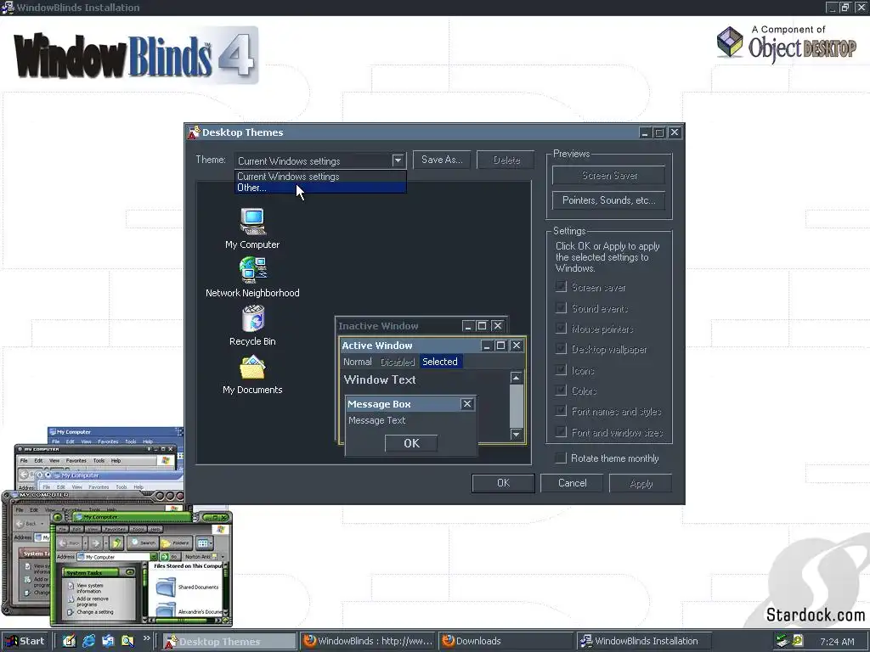Image resolution: width=870 pixels, height=652 pixels.
Task: Toggle the Mouse pointers checkbox
Action: pos(561,329)
